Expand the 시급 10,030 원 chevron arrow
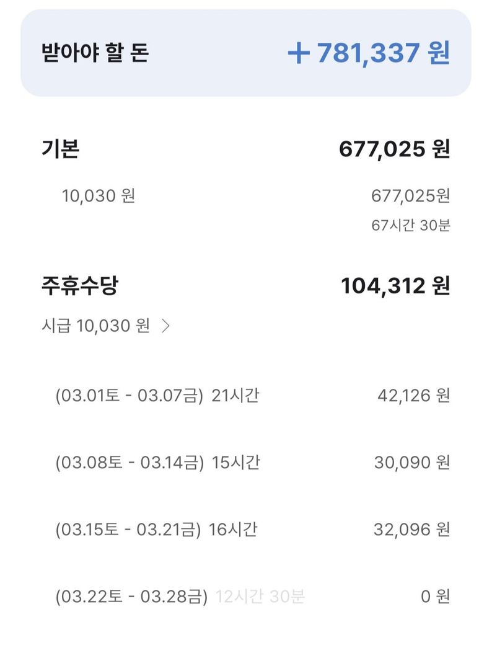 (165, 326)
